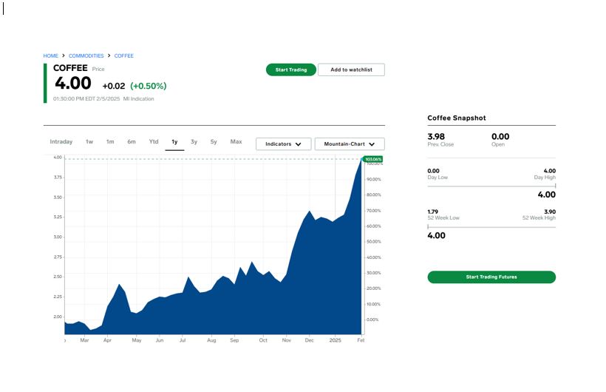The image size is (606, 392).
Task: Click the Start Trading button
Action: 291,70
